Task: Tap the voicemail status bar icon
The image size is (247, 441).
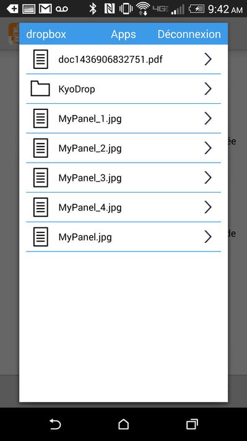Action: click(x=62, y=9)
